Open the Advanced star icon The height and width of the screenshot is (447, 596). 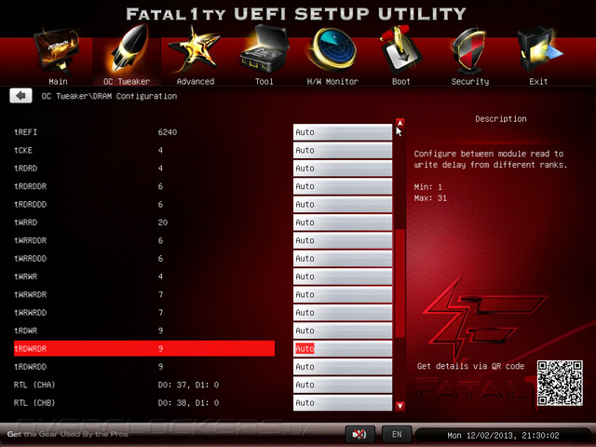pyautogui.click(x=195, y=50)
